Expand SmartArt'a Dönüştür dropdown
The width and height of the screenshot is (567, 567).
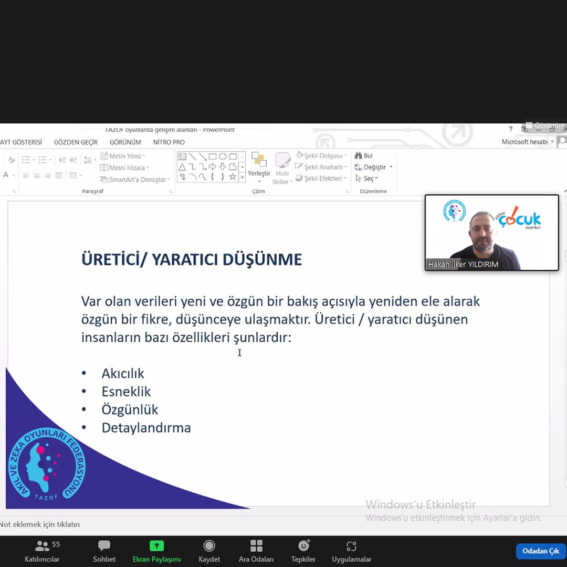click(135, 180)
